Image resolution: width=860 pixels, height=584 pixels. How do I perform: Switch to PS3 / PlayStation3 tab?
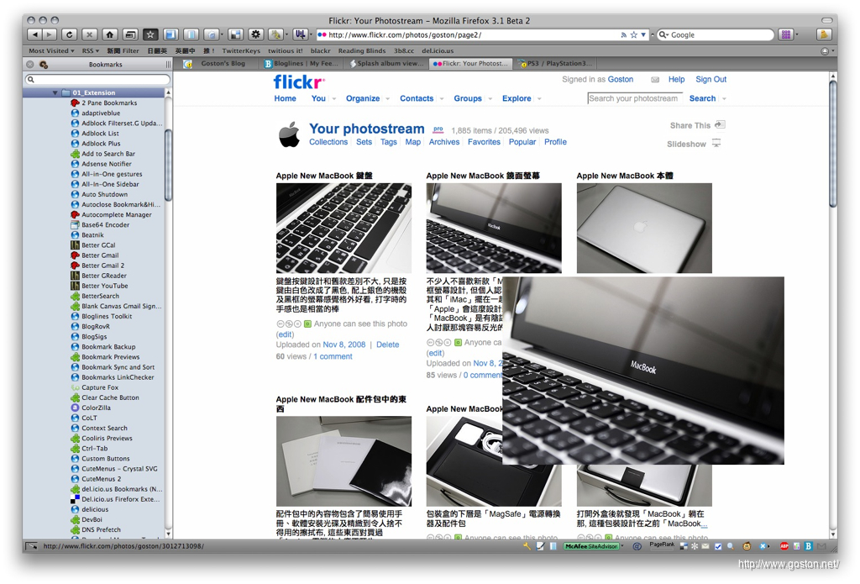[555, 64]
